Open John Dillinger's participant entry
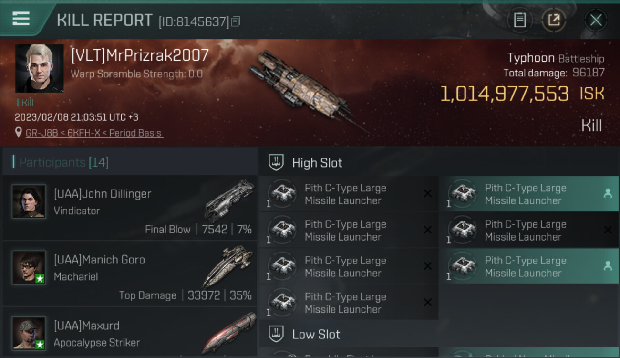This screenshot has height=358, width=620. coord(130,208)
